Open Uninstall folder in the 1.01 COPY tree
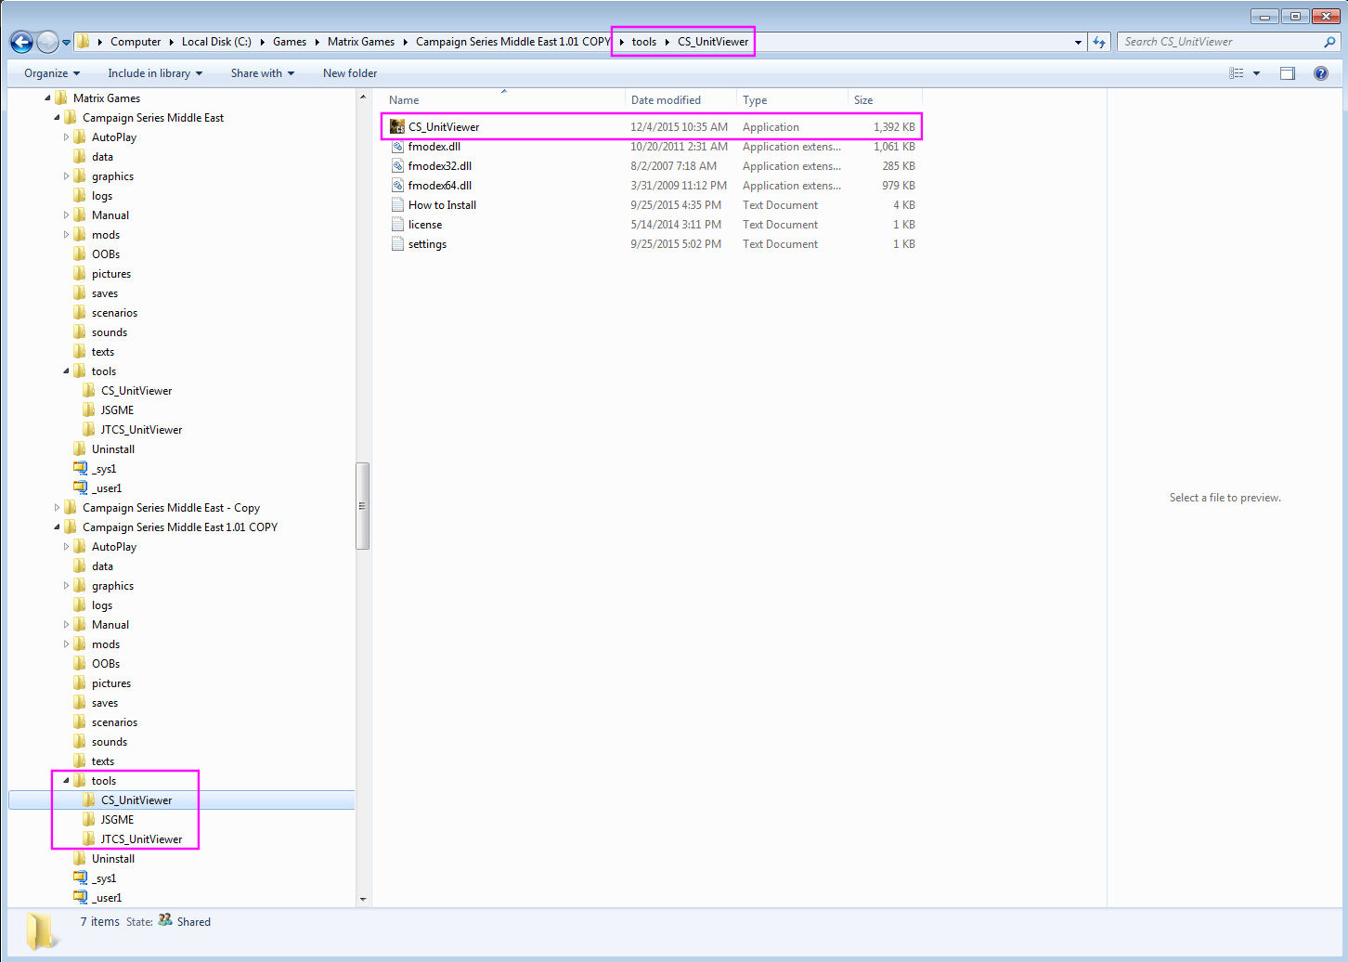The image size is (1348, 962). click(113, 859)
